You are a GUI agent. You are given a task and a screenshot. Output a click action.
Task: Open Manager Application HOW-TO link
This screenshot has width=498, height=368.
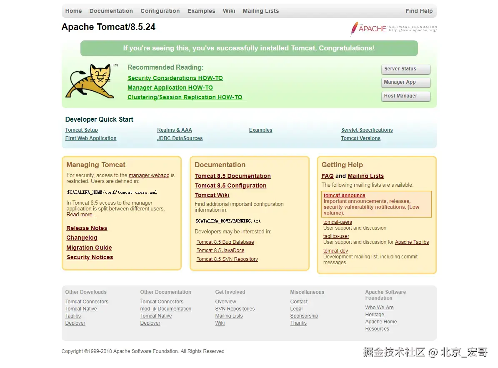click(x=170, y=88)
